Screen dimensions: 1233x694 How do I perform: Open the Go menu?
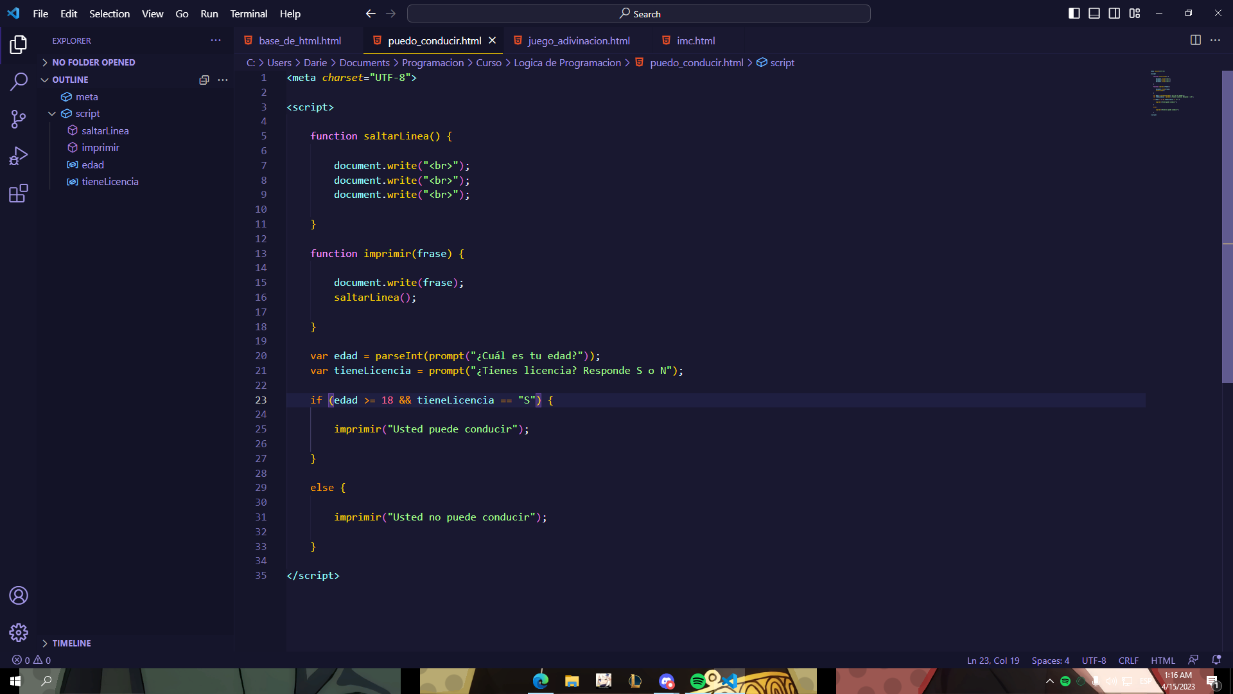(x=182, y=13)
